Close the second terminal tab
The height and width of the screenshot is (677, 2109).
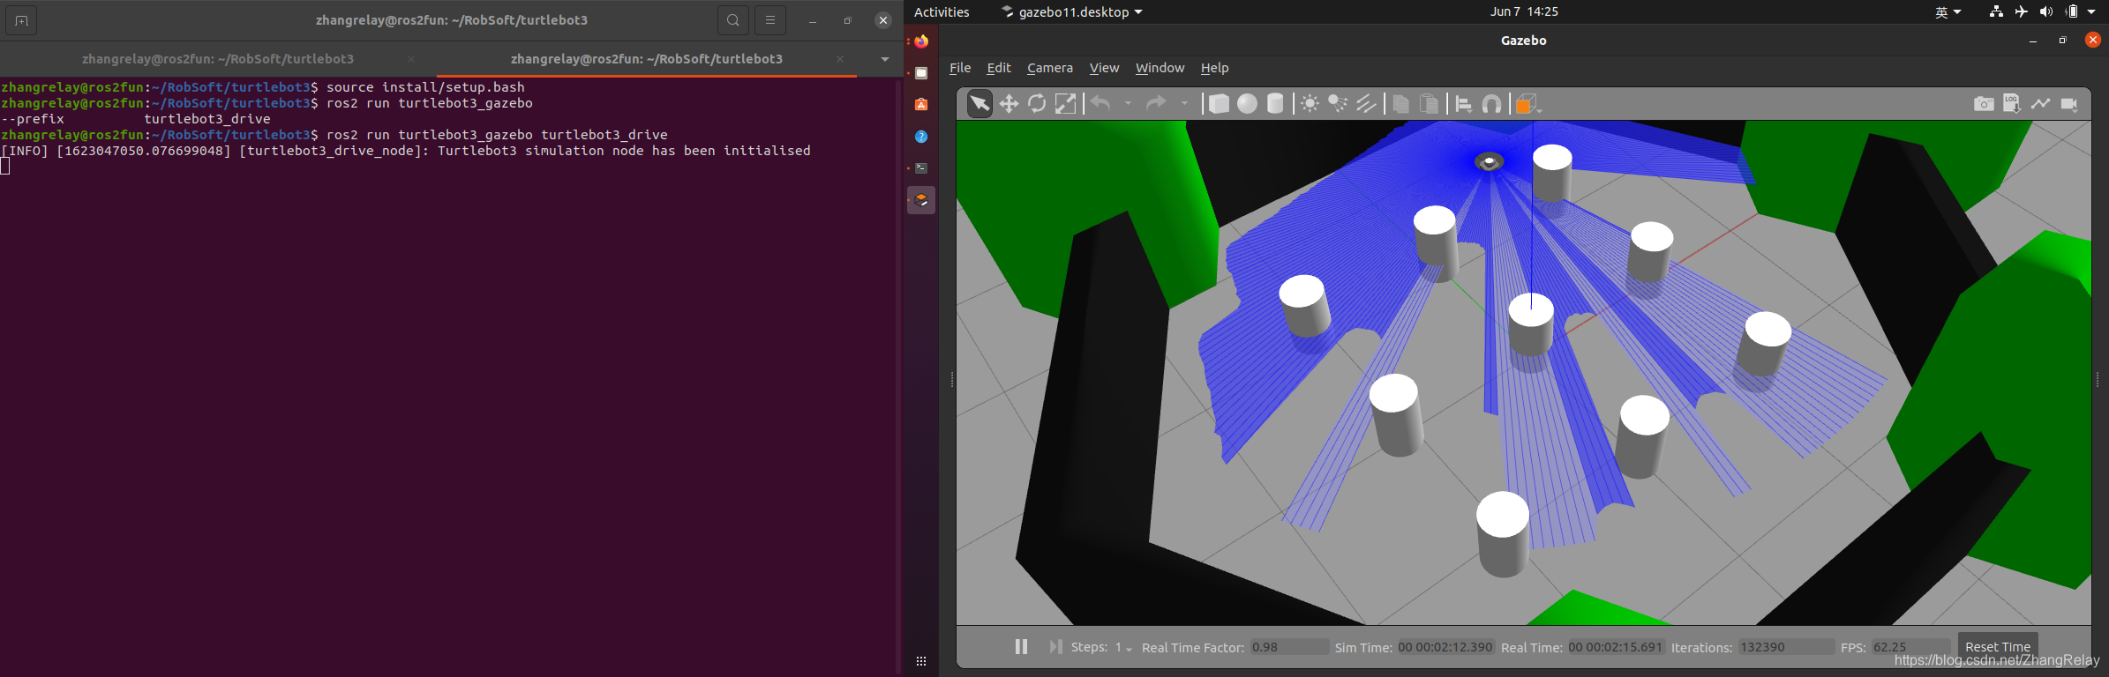click(840, 59)
